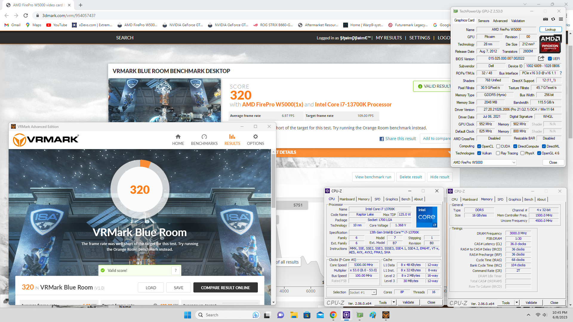Click the Windows taskbar search box

click(227, 315)
